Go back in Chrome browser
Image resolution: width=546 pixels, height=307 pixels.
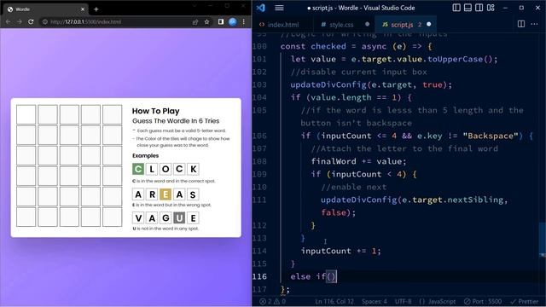coord(8,21)
